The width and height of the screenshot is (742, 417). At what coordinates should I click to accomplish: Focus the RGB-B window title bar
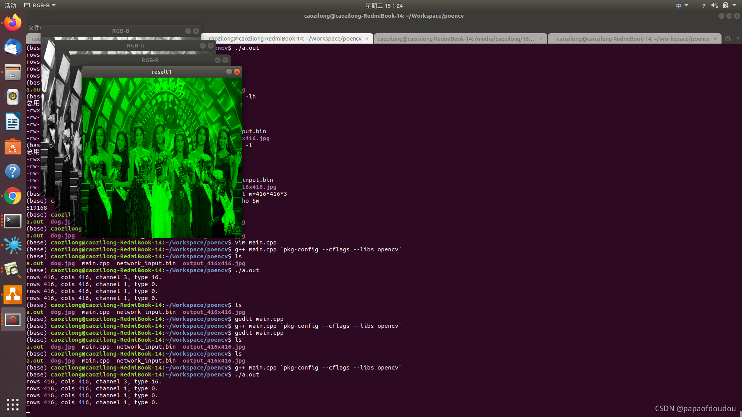121,31
